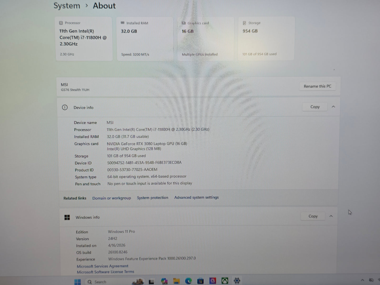
Task: Go back to System in breadcrumb
Action: coord(67,6)
